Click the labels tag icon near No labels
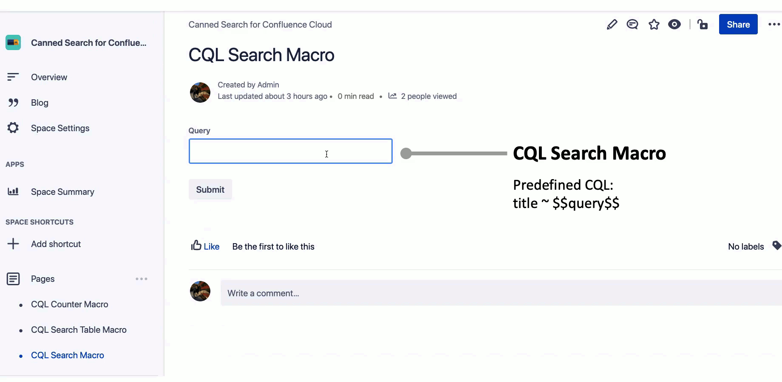 pyautogui.click(x=776, y=246)
